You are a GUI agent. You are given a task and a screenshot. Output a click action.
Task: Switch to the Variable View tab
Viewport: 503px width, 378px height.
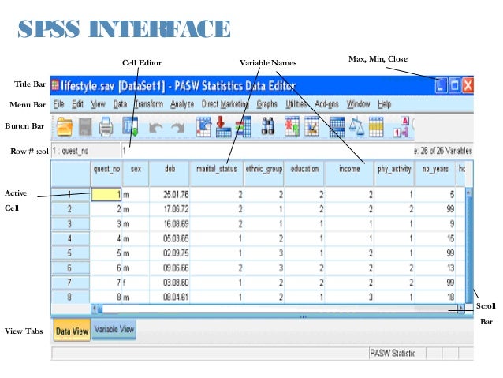[x=114, y=330]
